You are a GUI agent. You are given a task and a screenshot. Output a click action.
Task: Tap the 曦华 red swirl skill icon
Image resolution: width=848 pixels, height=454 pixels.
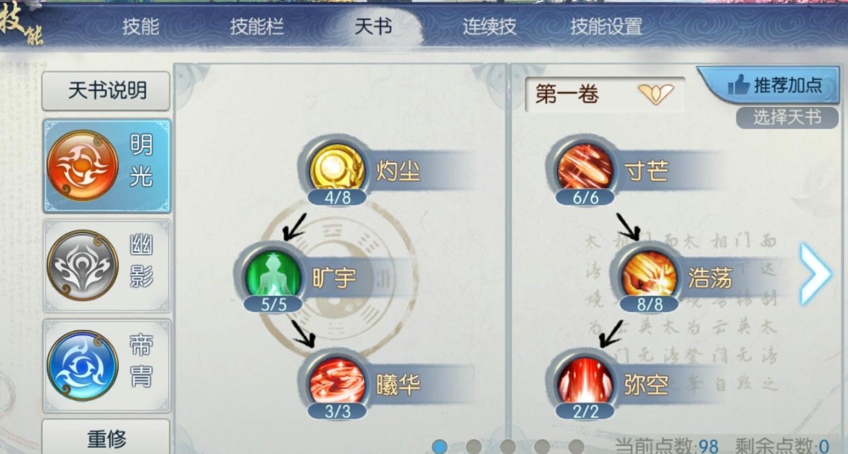337,382
